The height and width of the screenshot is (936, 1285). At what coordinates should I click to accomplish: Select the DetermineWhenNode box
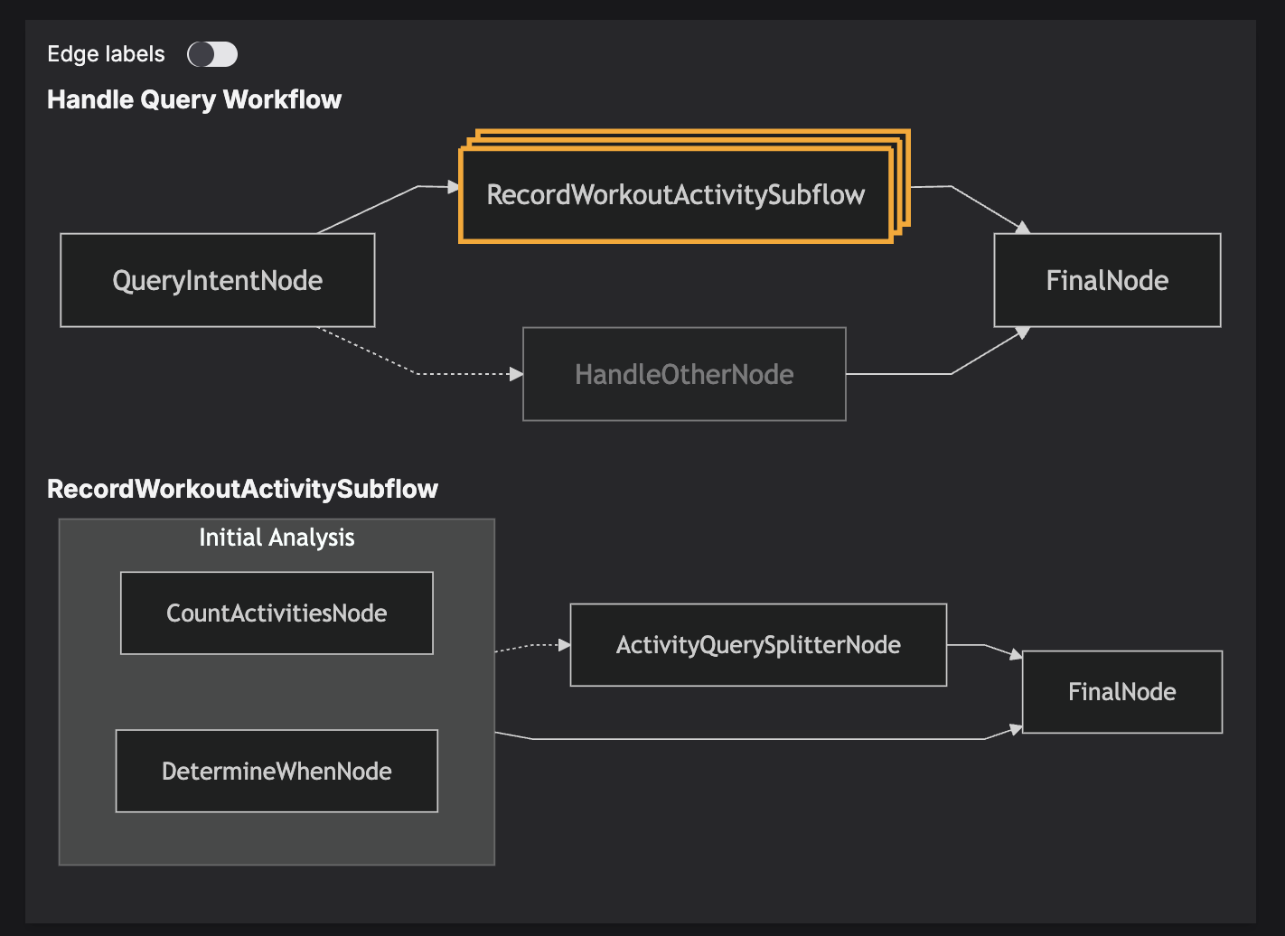(x=277, y=772)
